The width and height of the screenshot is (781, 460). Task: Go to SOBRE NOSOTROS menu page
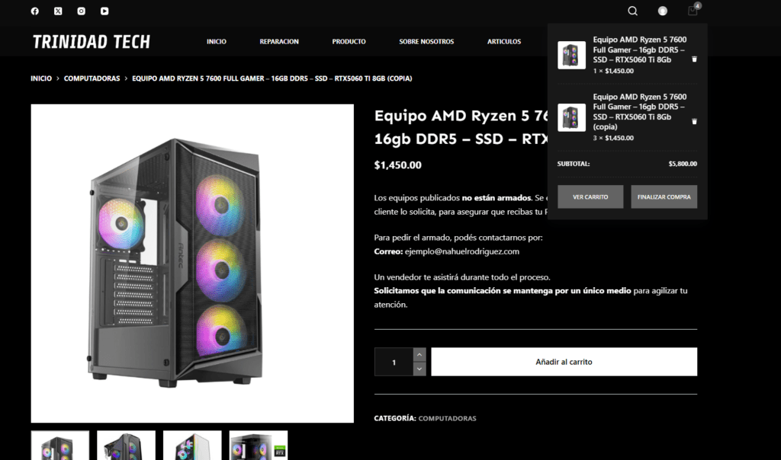[426, 42]
